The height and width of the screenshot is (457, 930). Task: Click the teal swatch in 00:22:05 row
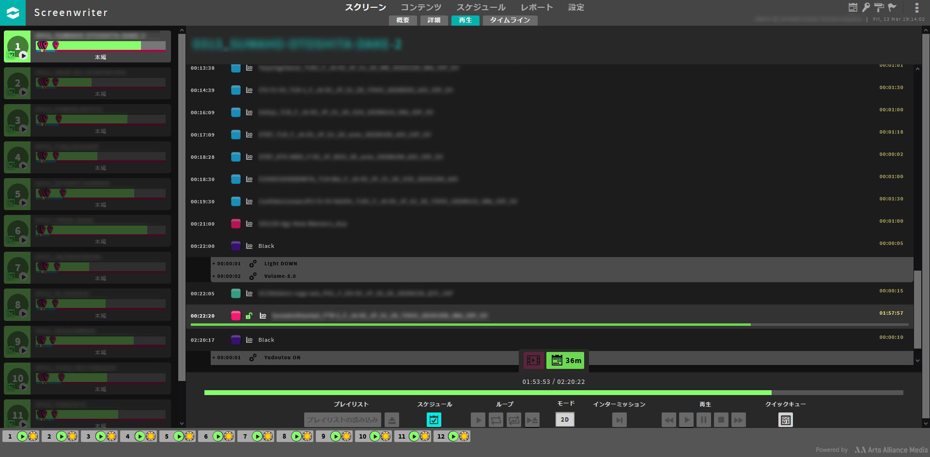tap(236, 293)
